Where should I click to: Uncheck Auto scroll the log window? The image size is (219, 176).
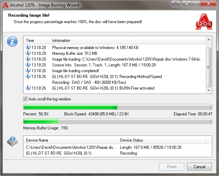tap(25, 99)
